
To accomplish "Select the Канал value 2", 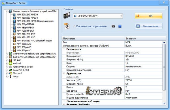I will click(144, 87).
